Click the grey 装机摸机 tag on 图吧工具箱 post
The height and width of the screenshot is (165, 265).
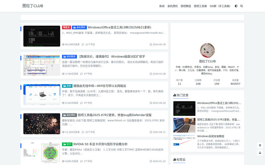[70, 115]
